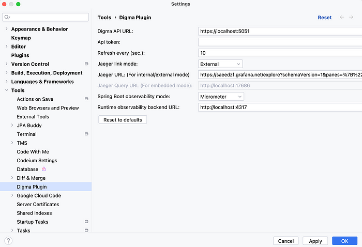Screen dimensions: 362x247
Task: Click the Digma Plugin breadcrumb title
Action: tap(135, 18)
